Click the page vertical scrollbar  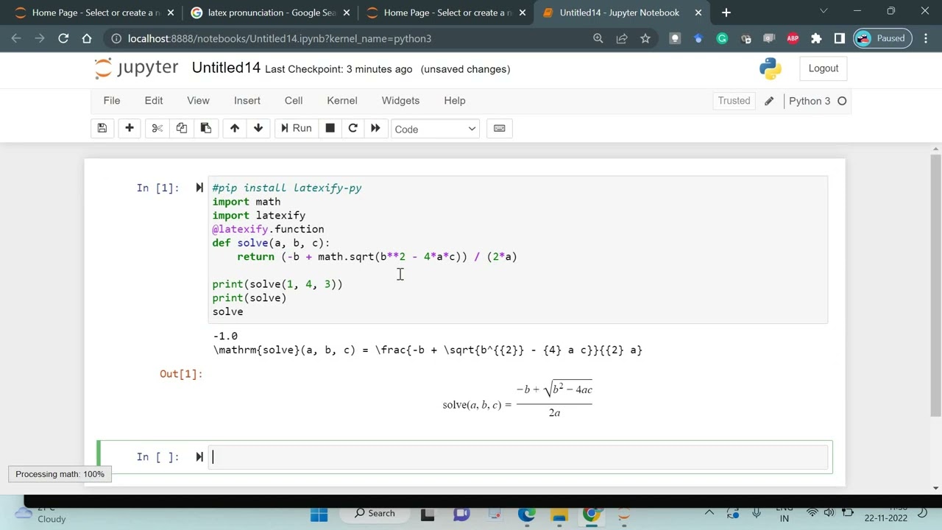[935, 286]
